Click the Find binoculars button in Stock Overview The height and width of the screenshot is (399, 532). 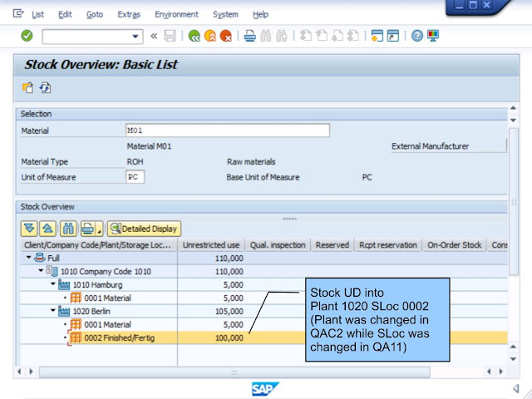(x=68, y=229)
